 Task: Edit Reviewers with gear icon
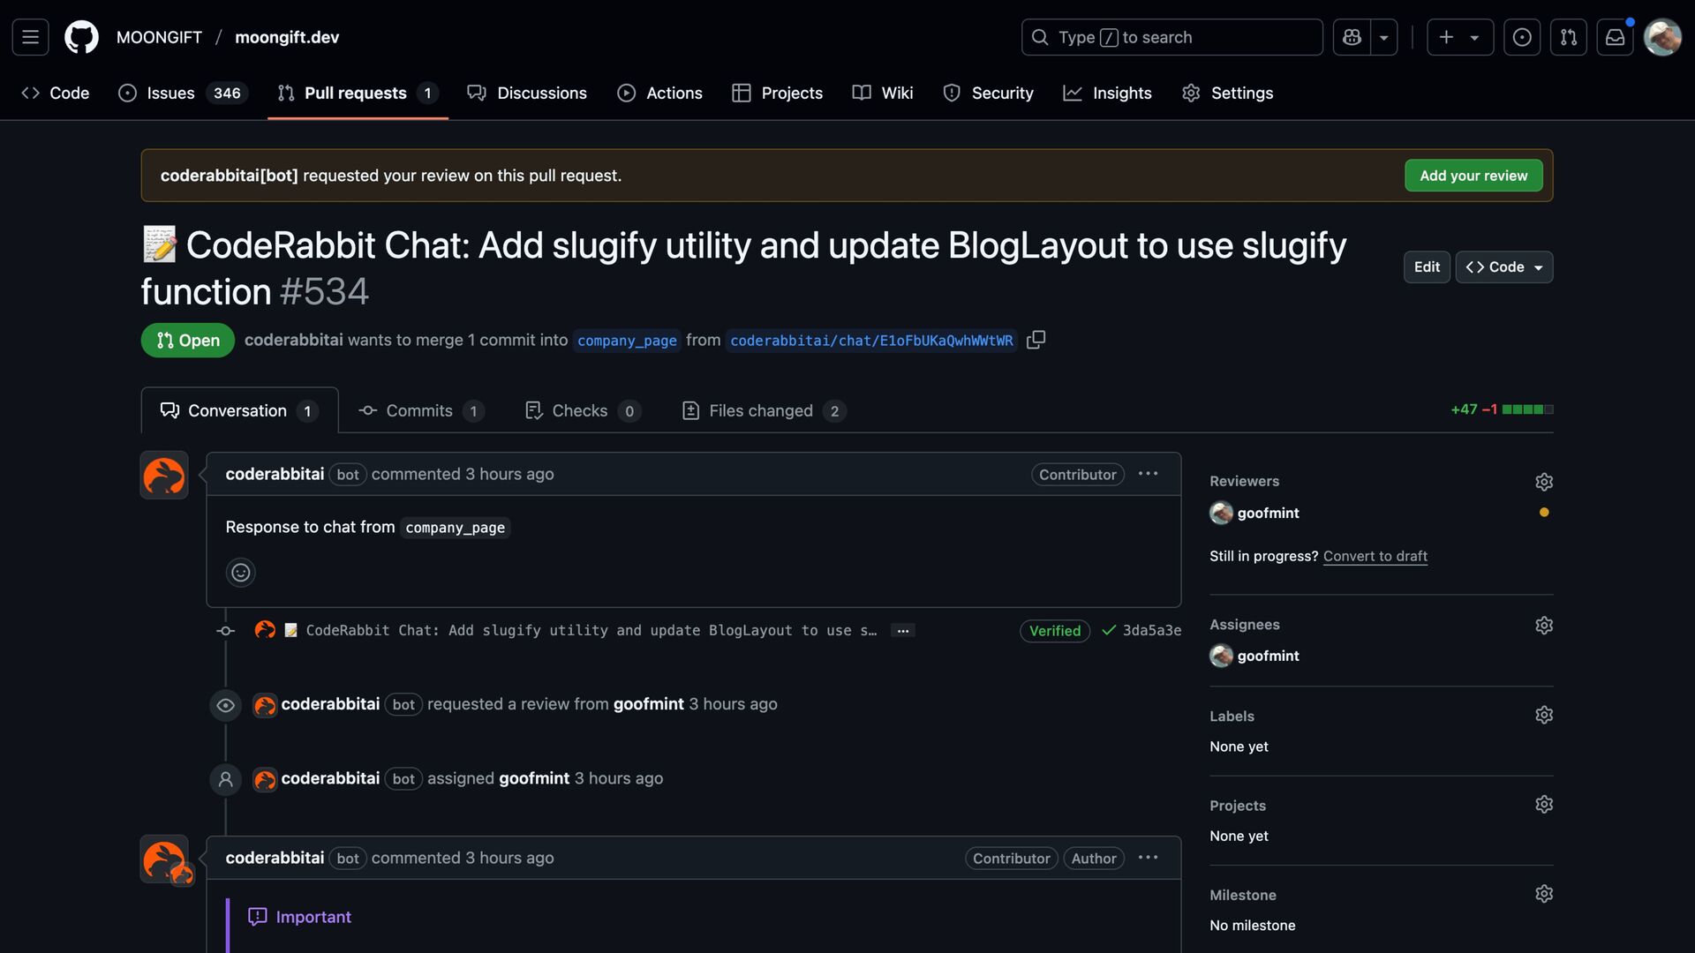(1543, 482)
